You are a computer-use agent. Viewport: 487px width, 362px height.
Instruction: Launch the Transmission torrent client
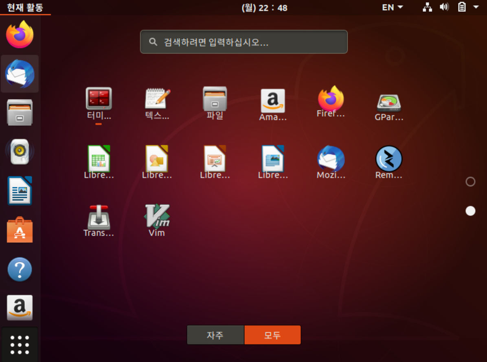coord(99,220)
